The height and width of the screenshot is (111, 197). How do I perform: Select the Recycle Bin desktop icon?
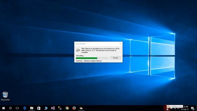coord(5,96)
